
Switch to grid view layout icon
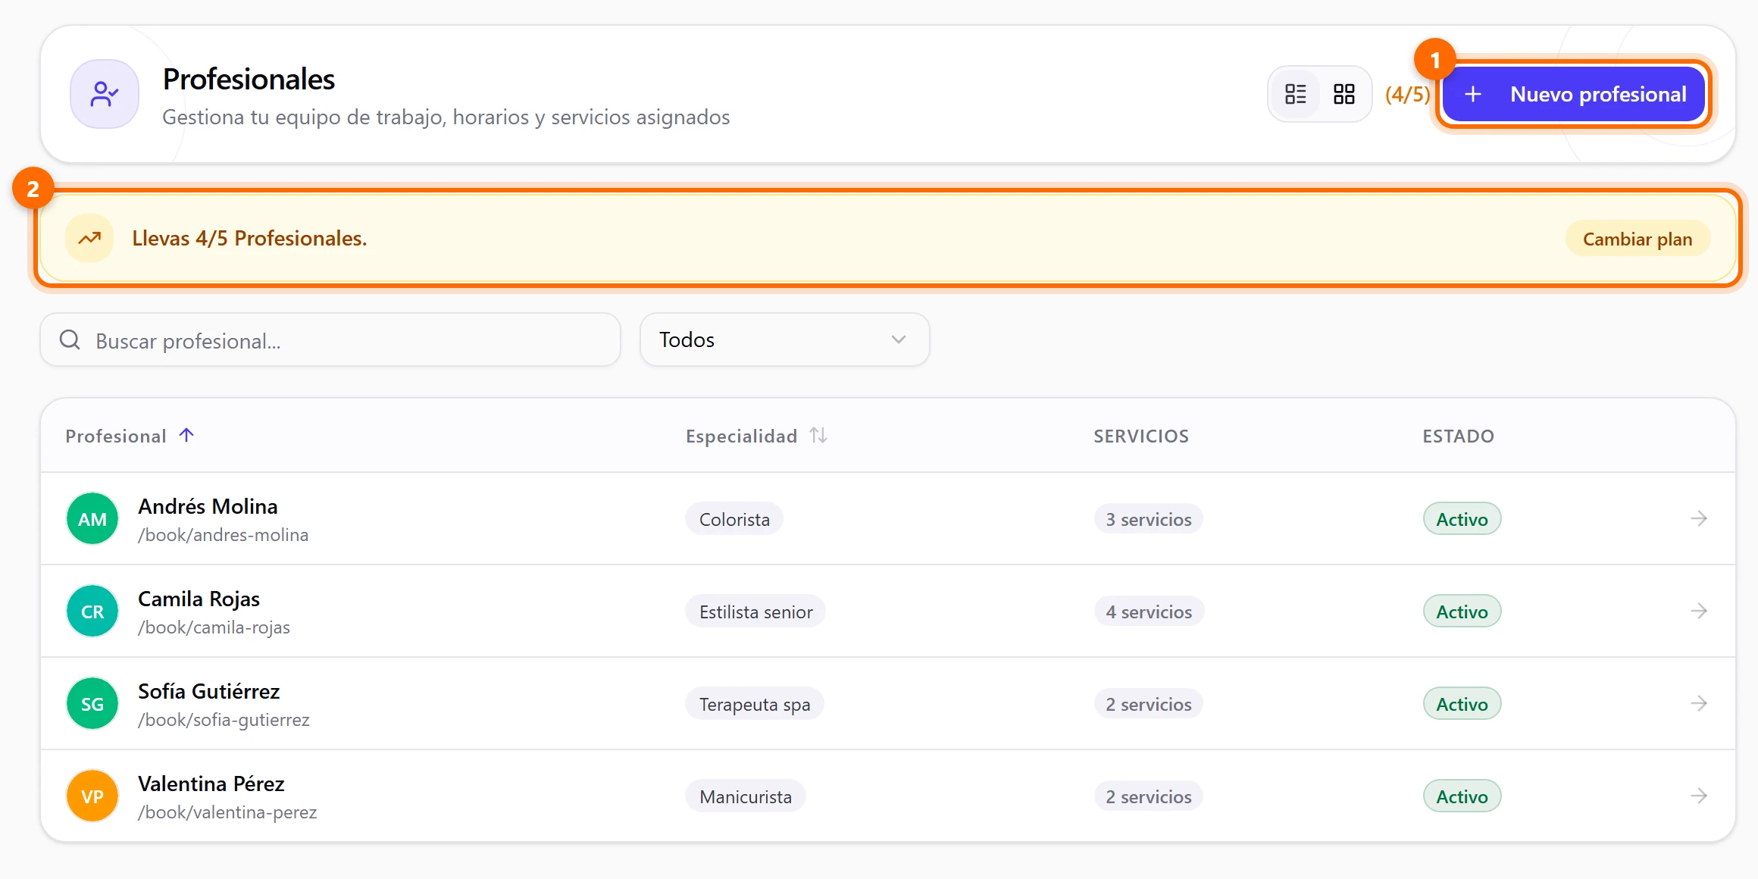coord(1344,94)
